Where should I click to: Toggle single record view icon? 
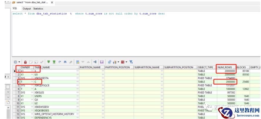coord(78,62)
